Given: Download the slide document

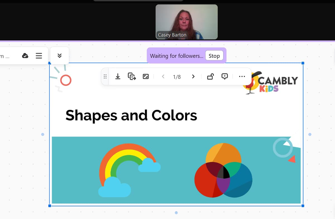Looking at the screenshot, I should [118, 77].
